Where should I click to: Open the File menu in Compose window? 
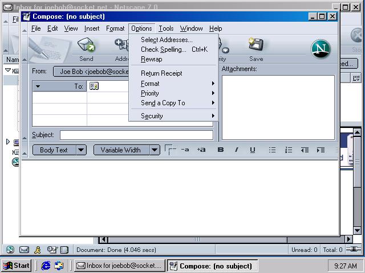(x=36, y=28)
